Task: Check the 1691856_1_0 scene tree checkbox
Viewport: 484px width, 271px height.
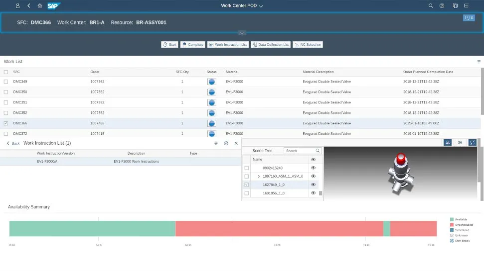Action: click(x=247, y=193)
